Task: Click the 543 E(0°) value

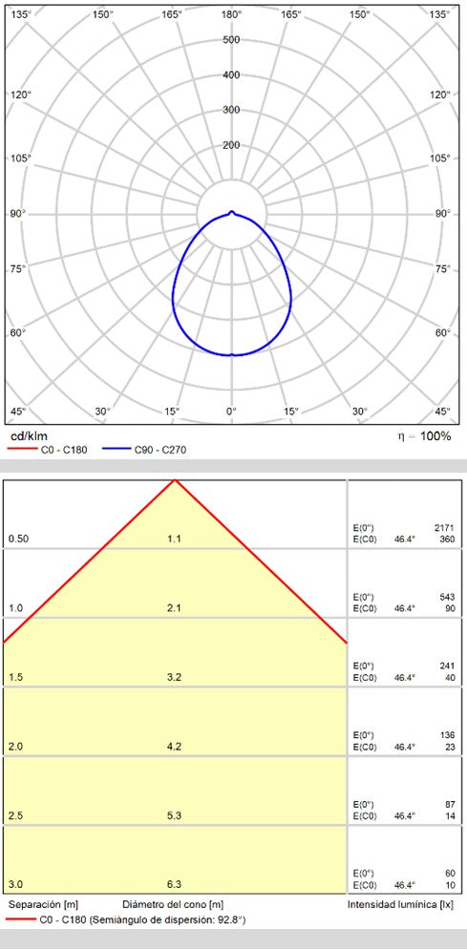Action: tap(448, 597)
